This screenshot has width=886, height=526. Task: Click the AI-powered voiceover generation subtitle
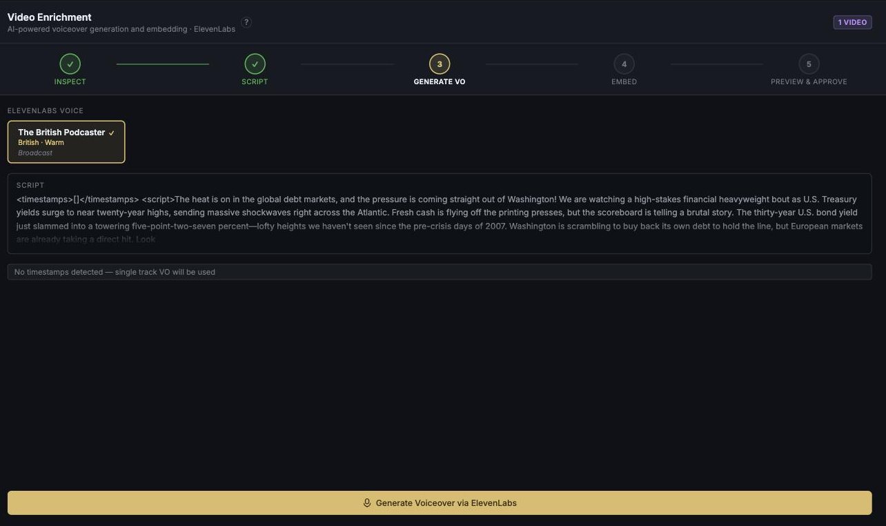pyautogui.click(x=121, y=29)
